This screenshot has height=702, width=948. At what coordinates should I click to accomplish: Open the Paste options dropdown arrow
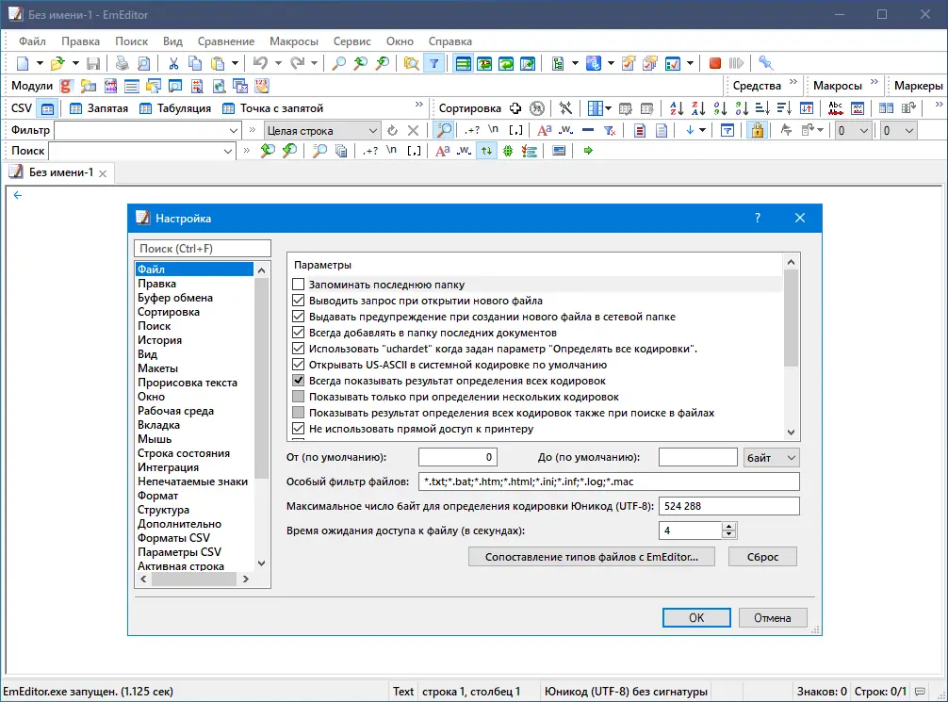[x=235, y=63]
